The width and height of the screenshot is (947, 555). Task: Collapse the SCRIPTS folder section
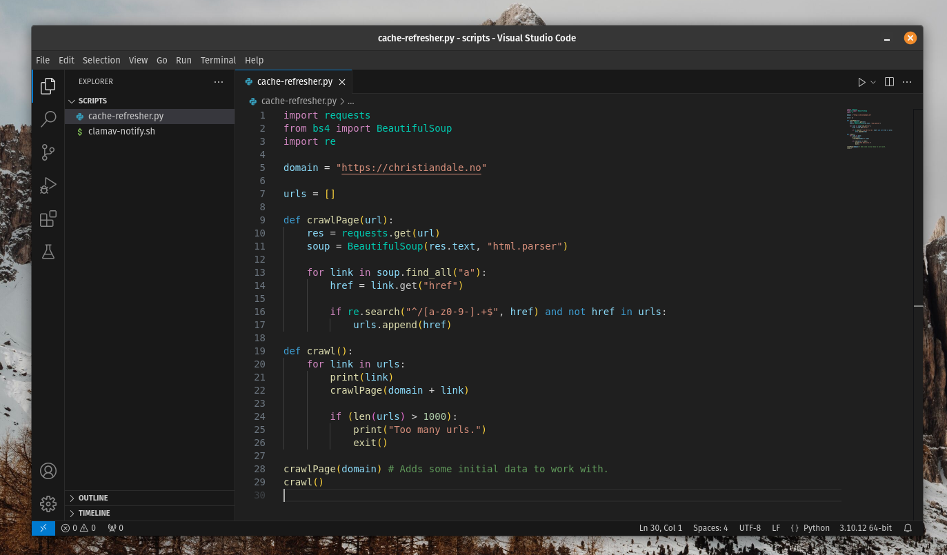click(x=92, y=101)
